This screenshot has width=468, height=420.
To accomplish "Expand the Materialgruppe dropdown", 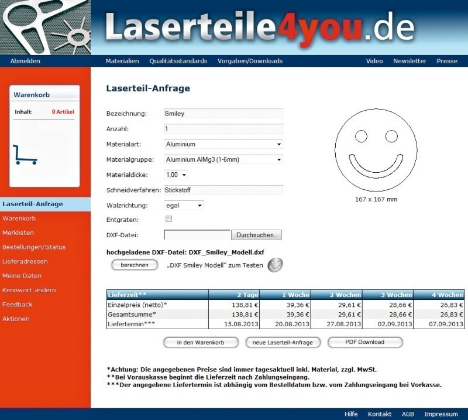I will 223,159.
